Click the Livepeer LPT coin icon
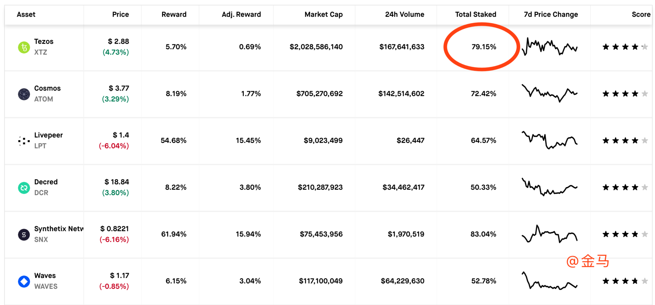The height and width of the screenshot is (305, 655). (24, 141)
